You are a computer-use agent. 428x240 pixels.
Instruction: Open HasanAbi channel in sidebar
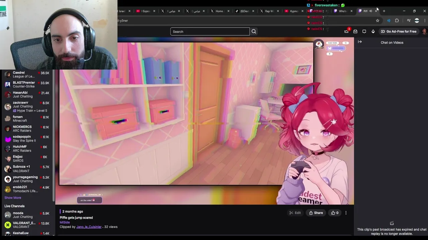(27, 95)
